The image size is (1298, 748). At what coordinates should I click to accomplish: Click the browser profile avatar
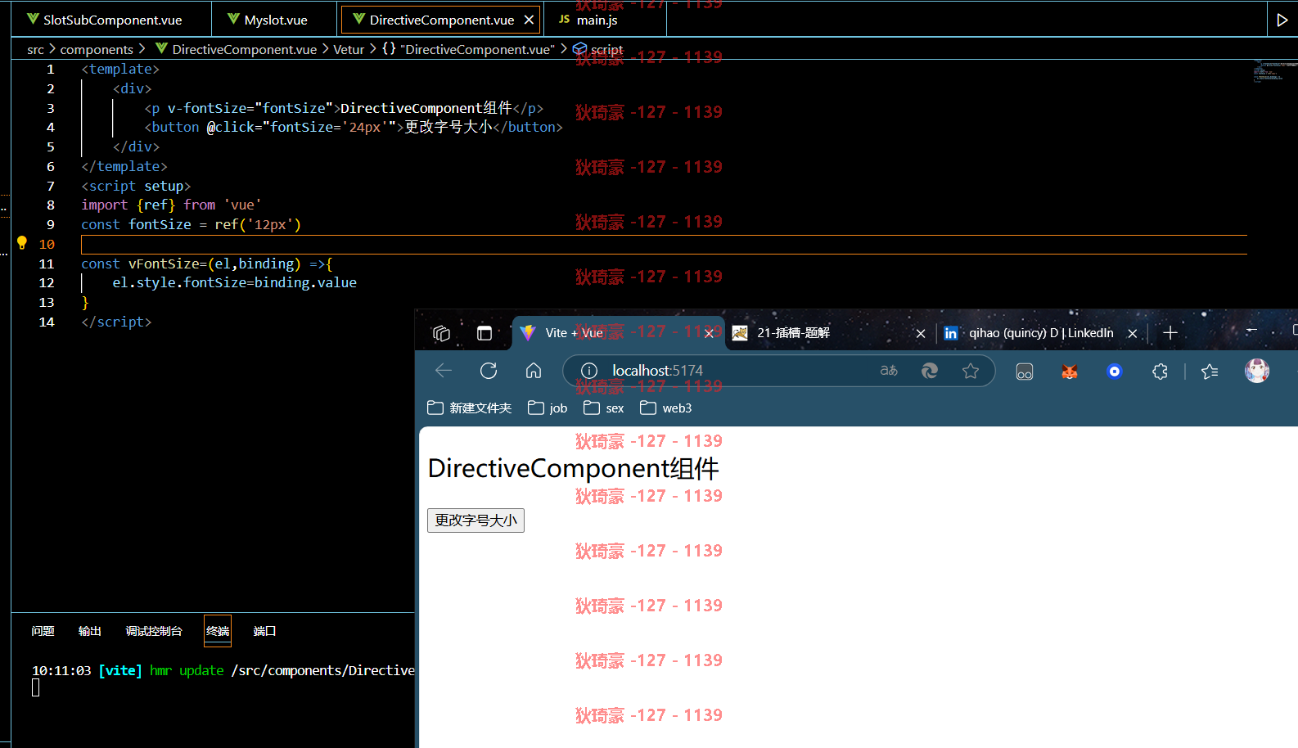tap(1257, 371)
